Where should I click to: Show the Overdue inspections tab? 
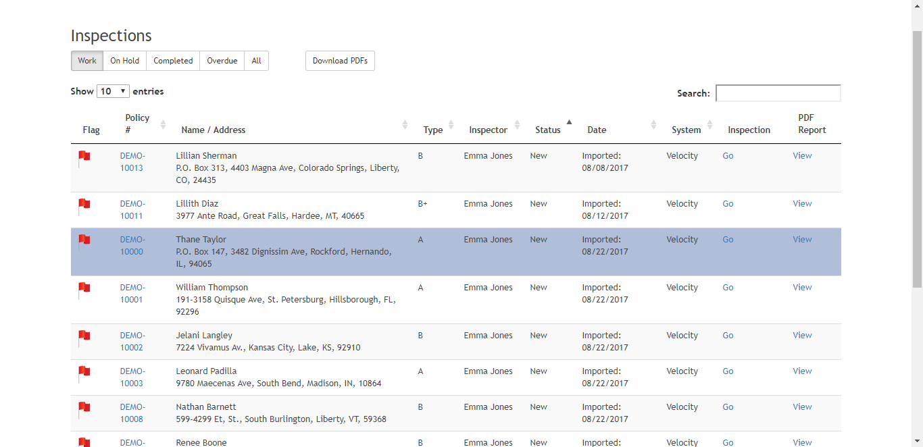(x=222, y=61)
